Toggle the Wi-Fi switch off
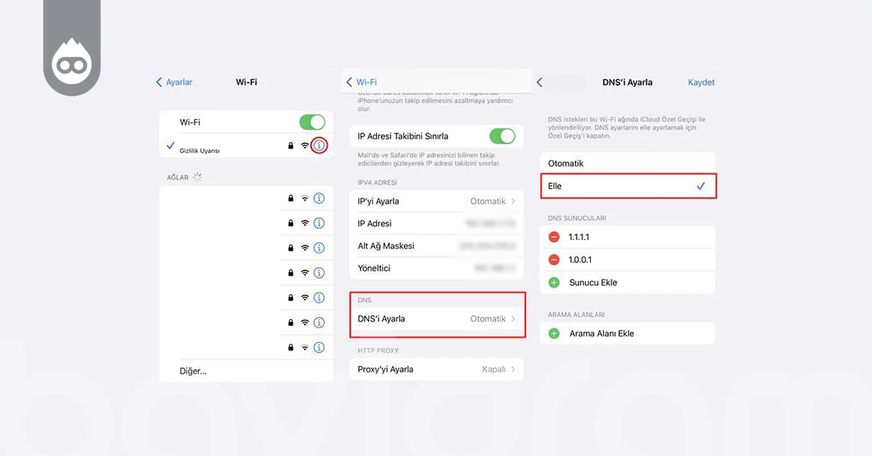The height and width of the screenshot is (456, 872). tap(312, 122)
